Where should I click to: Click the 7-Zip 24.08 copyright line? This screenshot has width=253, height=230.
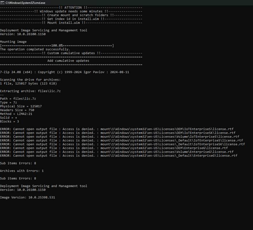pyautogui.click(x=64, y=72)
